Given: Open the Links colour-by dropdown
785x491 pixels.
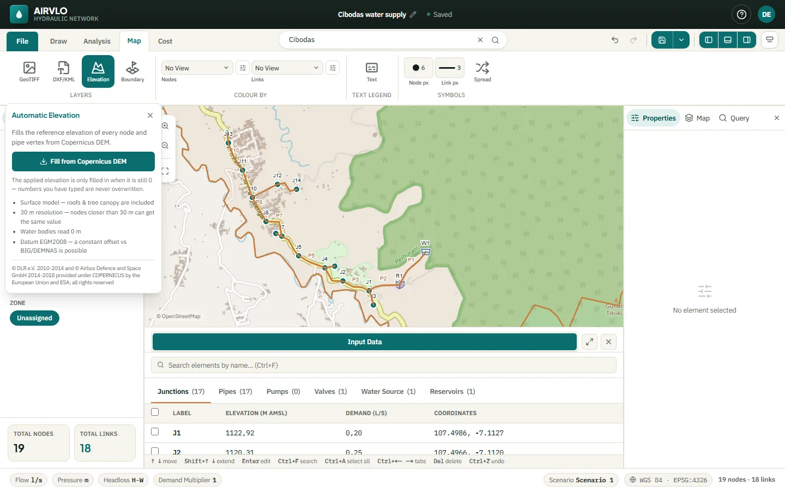Looking at the screenshot, I should click(x=287, y=68).
